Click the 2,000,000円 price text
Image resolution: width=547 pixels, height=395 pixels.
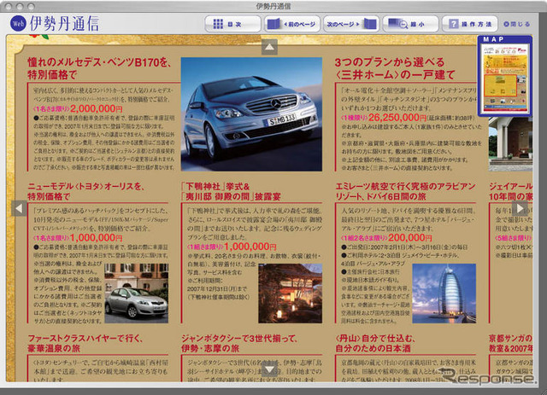(x=97, y=108)
